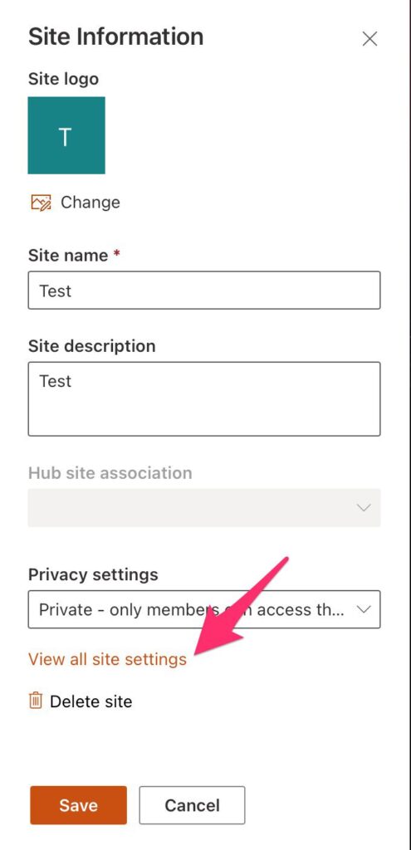Open the Privacy settings combo box

(x=204, y=609)
